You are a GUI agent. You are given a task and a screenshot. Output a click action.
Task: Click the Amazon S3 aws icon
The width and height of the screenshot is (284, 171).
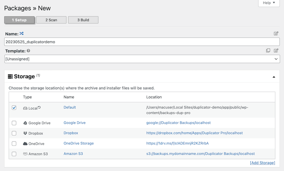25,154
